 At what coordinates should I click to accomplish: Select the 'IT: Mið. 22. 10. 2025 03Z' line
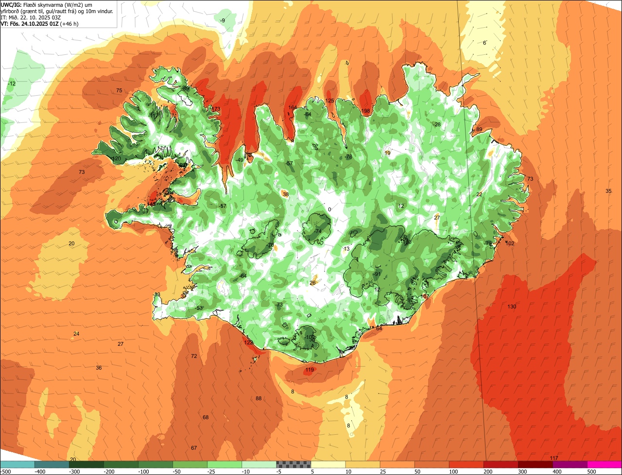point(32,17)
